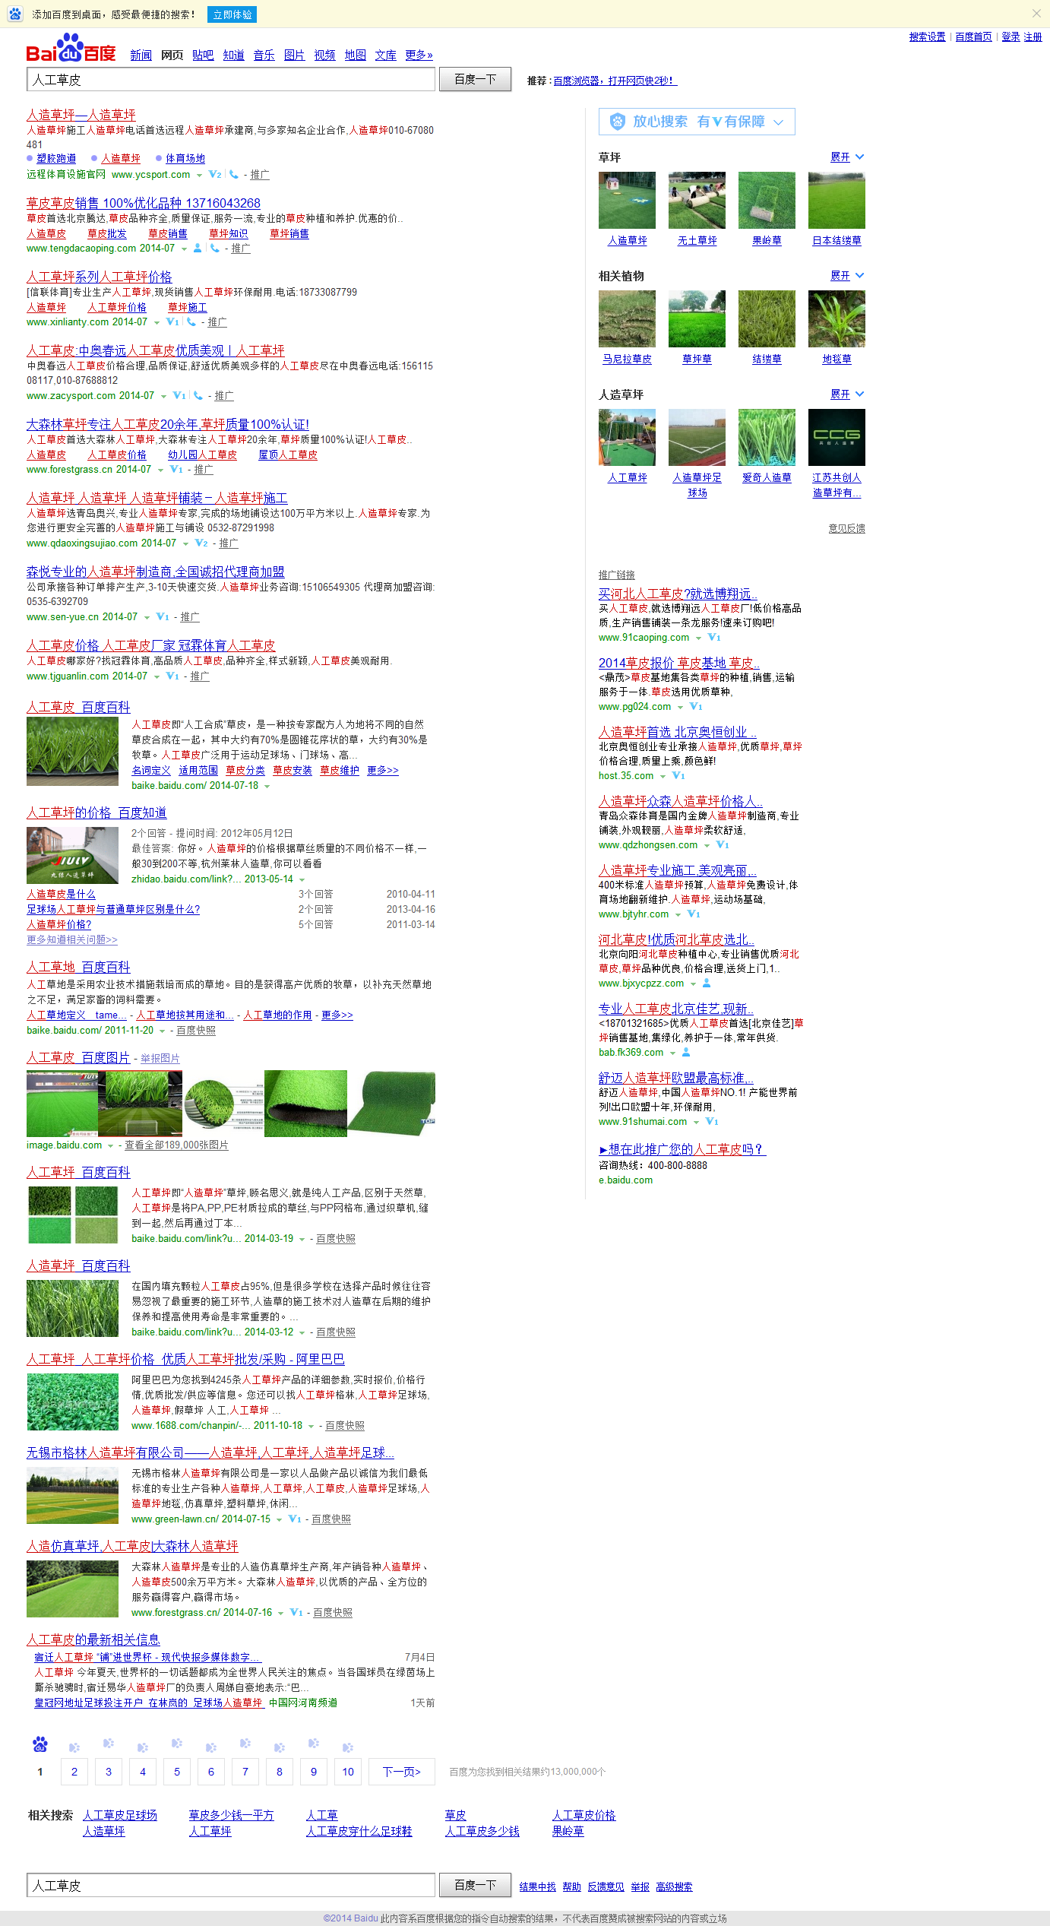Viewport: 1050px width, 1926px height.
Task: Click the 结果中找 link
Action: [x=537, y=1886]
